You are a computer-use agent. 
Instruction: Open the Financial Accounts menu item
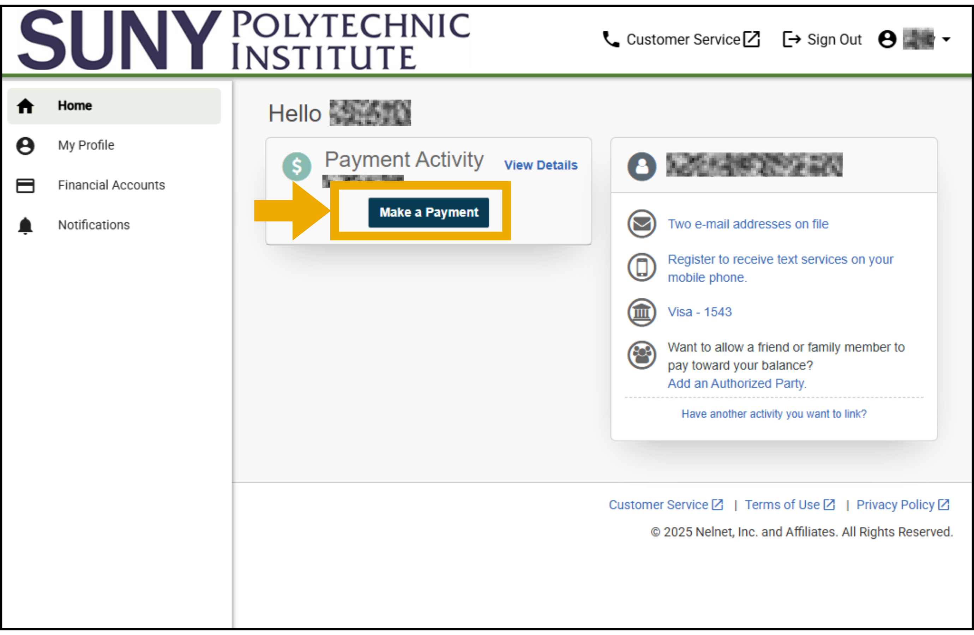click(111, 185)
